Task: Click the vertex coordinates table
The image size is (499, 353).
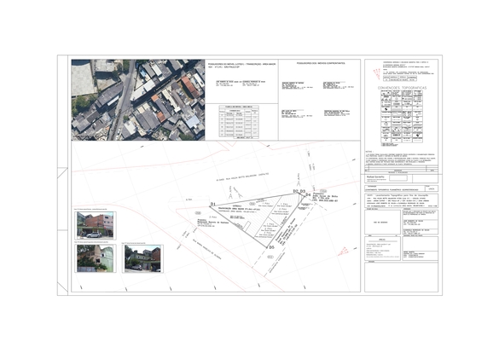Action: pos(239,122)
